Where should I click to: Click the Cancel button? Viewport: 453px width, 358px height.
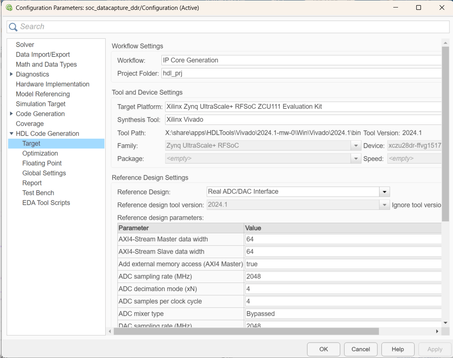click(x=360, y=349)
